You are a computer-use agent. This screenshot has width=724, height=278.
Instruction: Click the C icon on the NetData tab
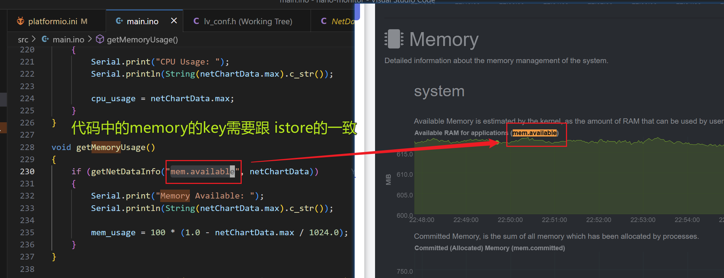pos(324,21)
